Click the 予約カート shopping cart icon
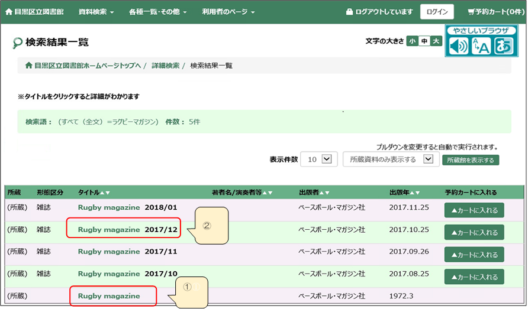This screenshot has height=309, width=528. (x=471, y=12)
